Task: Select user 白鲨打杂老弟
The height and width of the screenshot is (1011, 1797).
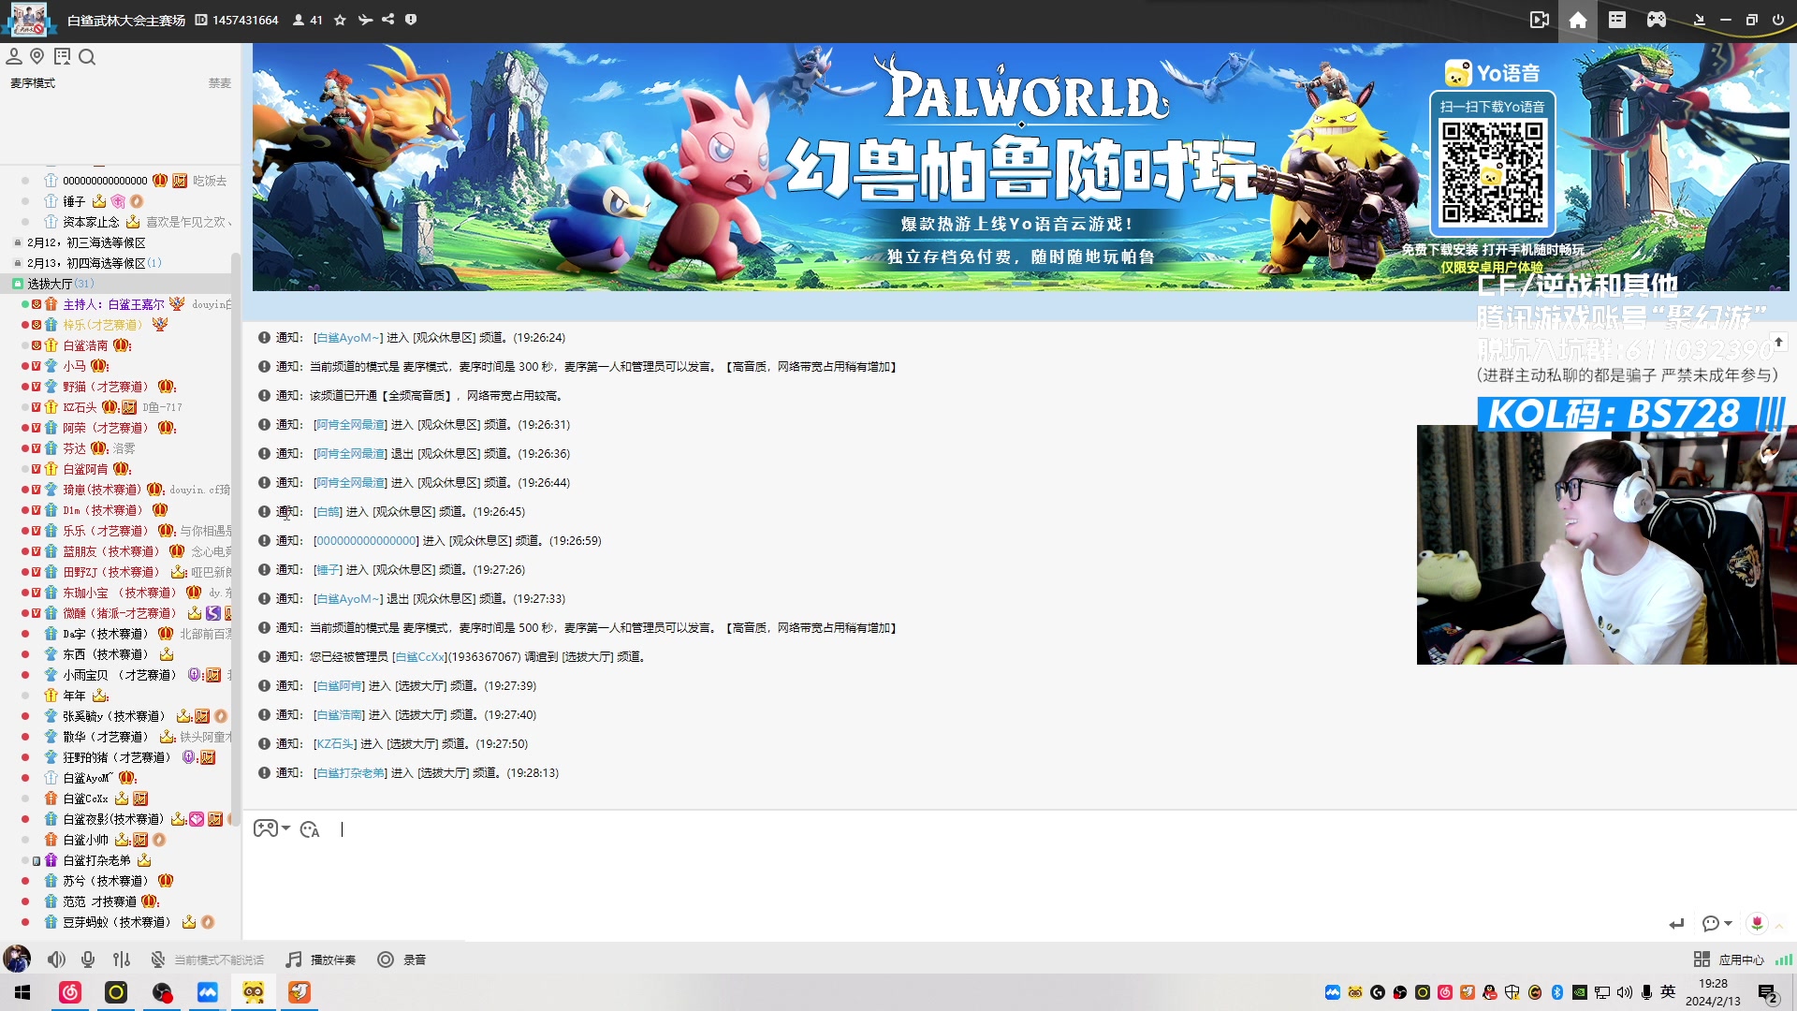Action: pos(96,860)
